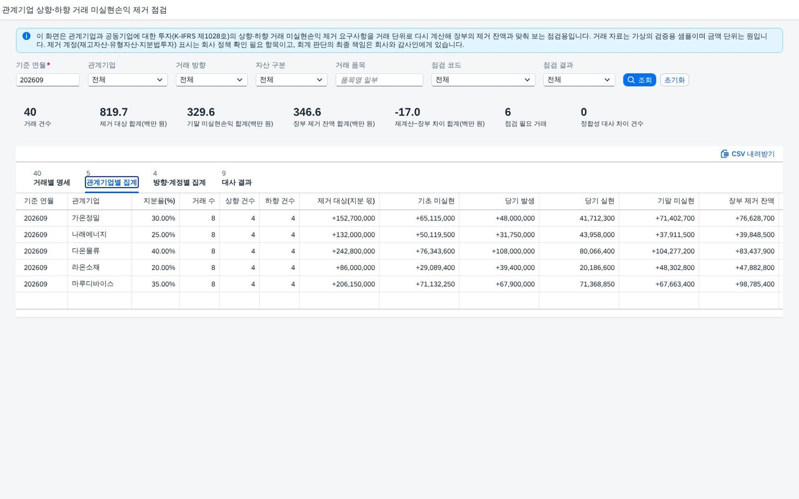Expand the 거래 방향 dropdown

pyautogui.click(x=211, y=80)
